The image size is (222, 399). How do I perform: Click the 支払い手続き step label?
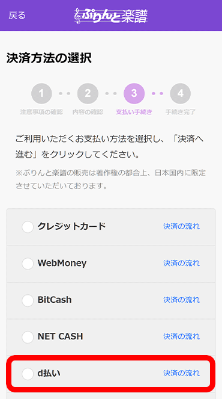point(134,112)
